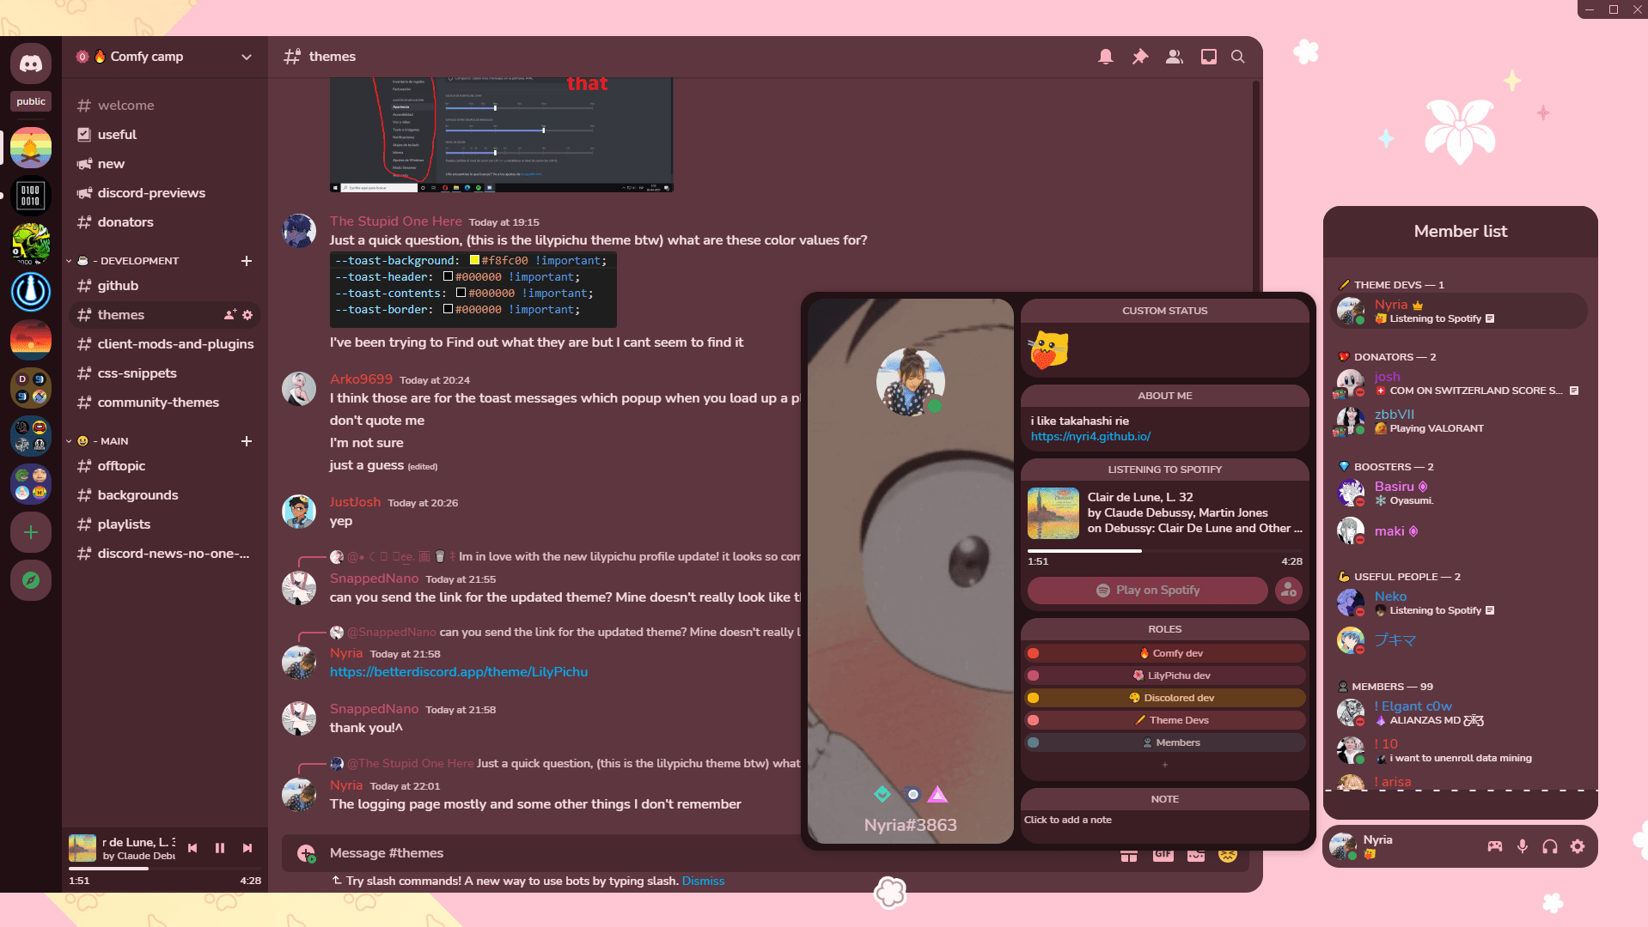The width and height of the screenshot is (1648, 927).
Task: Open discord-previews channel
Action: [x=164, y=193]
